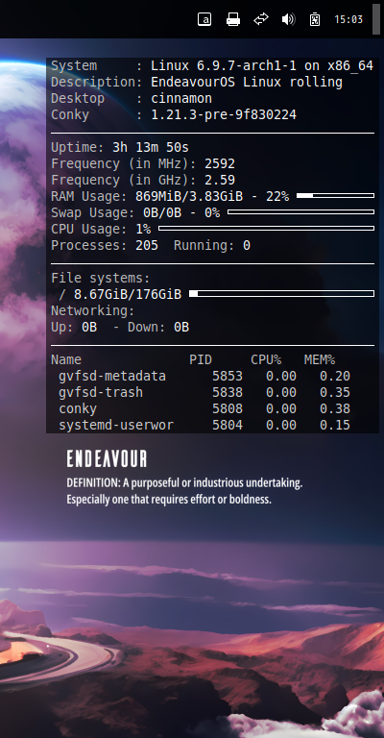Click PID 5838

click(228, 392)
